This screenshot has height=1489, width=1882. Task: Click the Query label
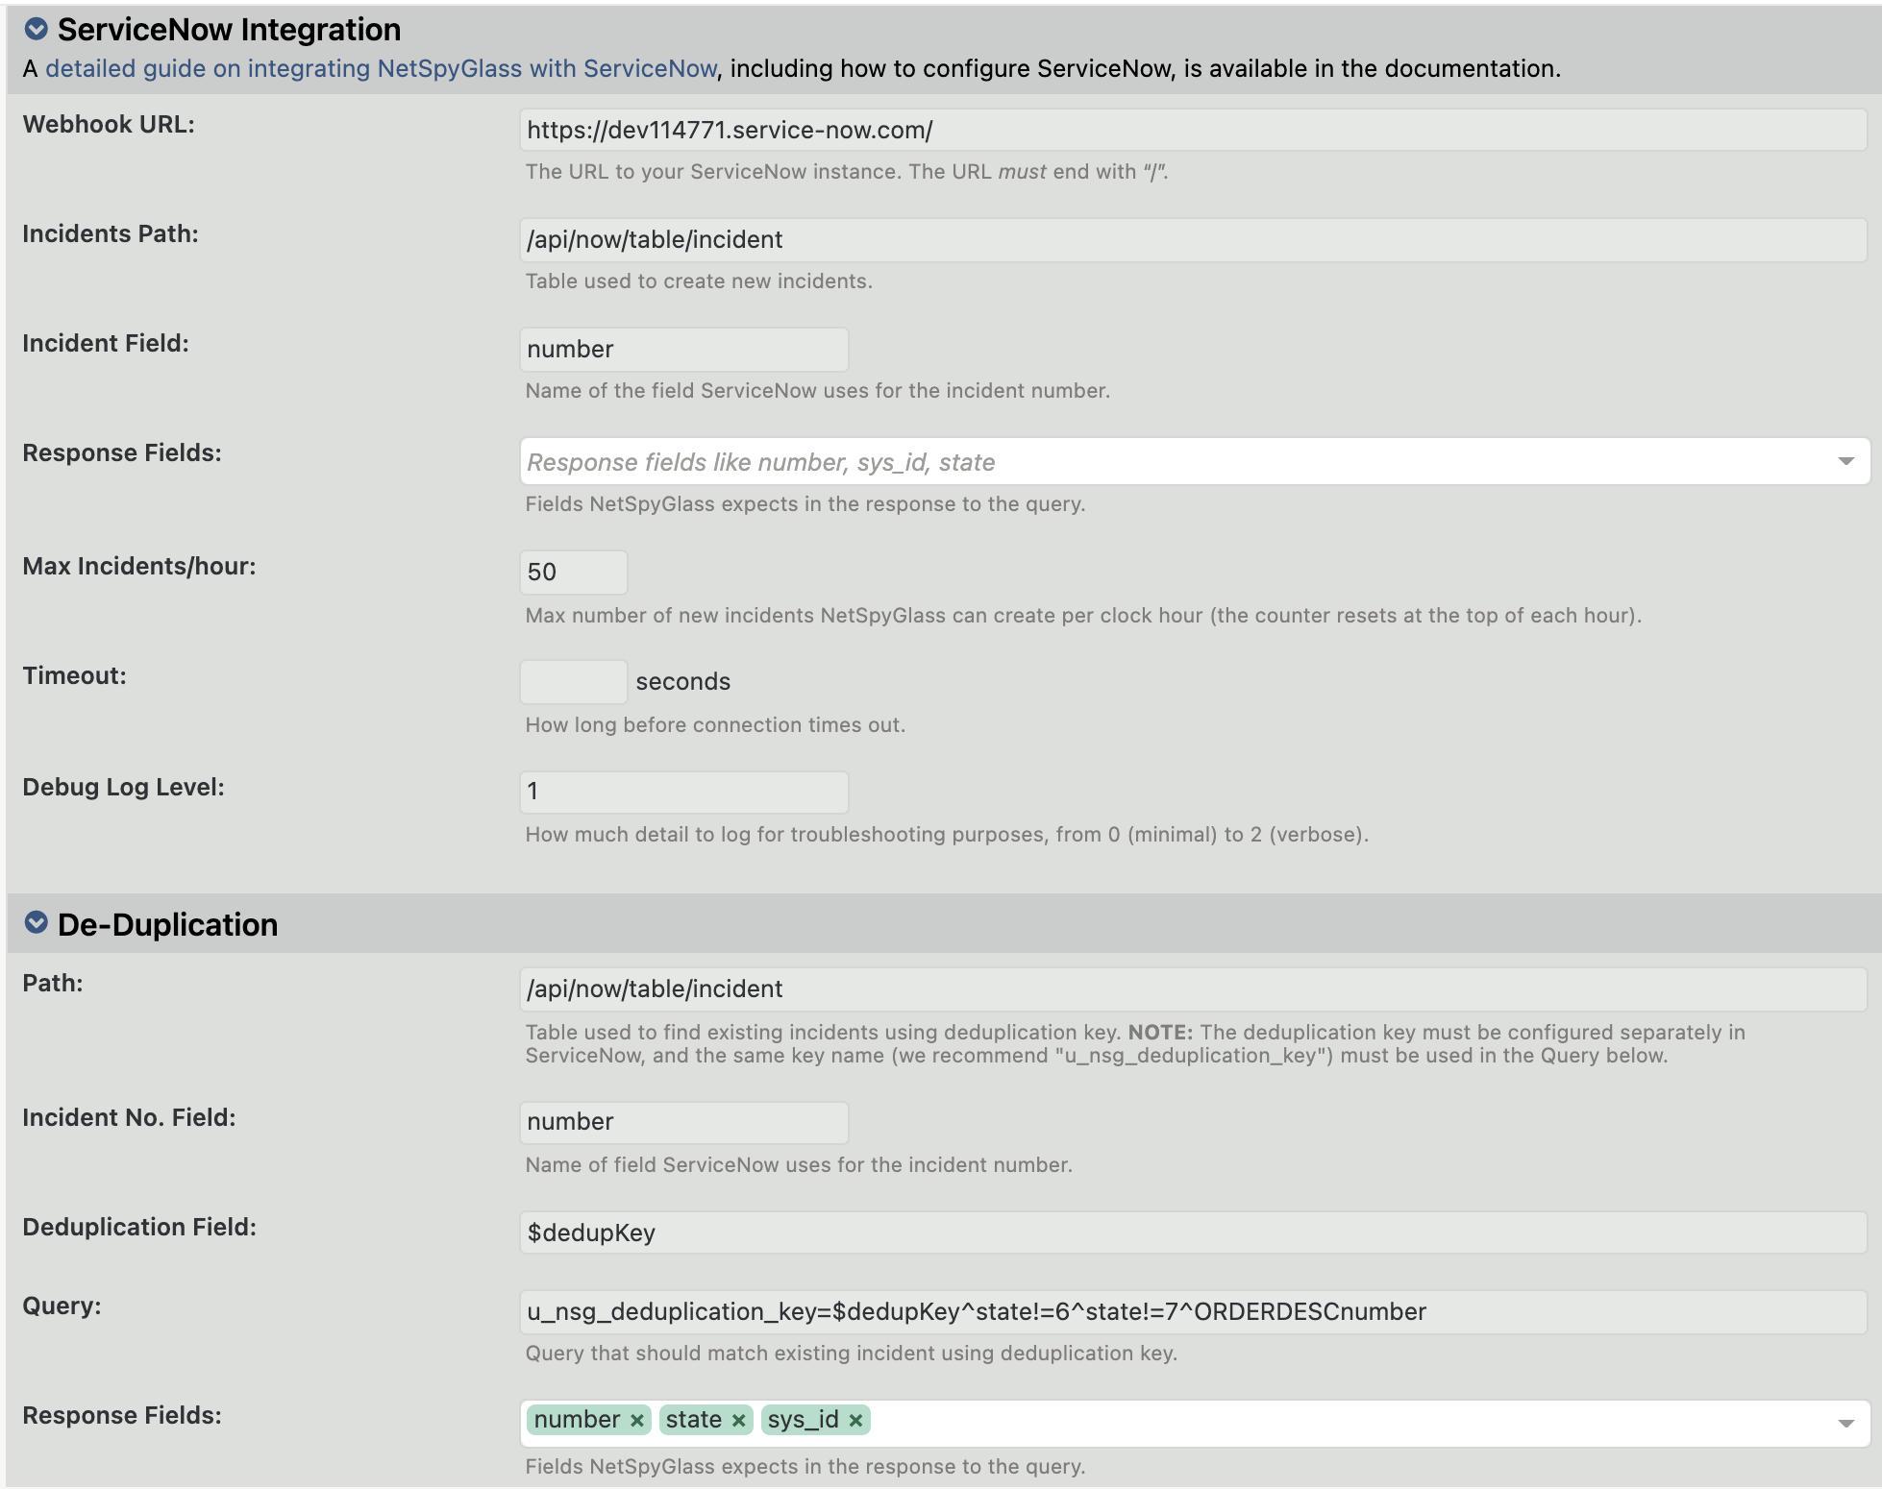(62, 1306)
